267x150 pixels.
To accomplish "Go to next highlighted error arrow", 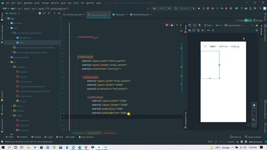I will (181, 25).
